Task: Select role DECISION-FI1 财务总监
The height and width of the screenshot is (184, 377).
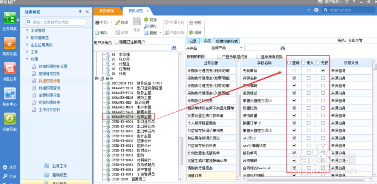Action: point(134,83)
